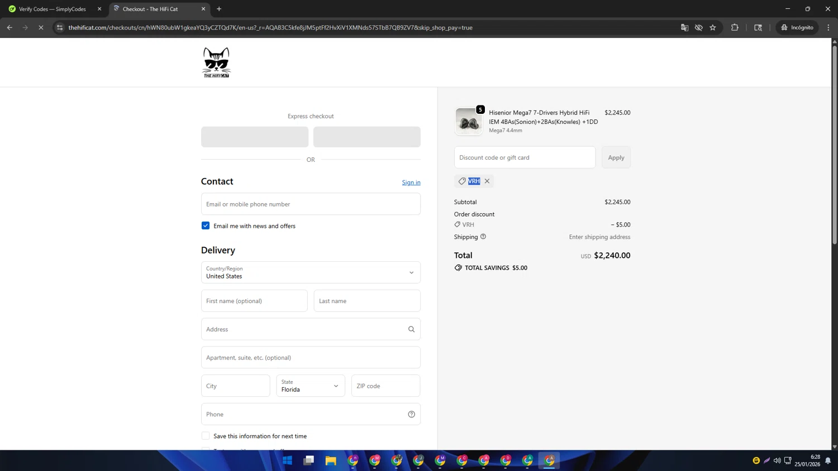
Task: Click the Mega7 4.4mm variant text
Action: click(x=506, y=131)
